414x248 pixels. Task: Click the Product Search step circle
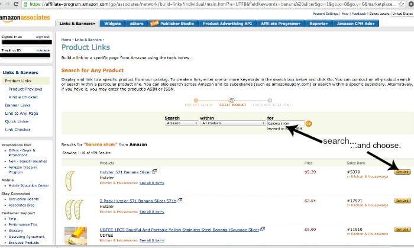[196, 101]
